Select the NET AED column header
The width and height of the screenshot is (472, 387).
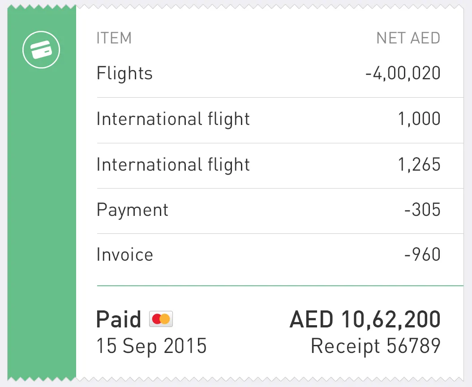point(408,39)
